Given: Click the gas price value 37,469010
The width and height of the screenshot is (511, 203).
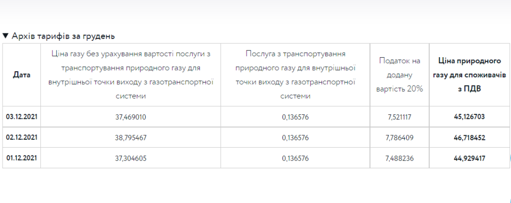Looking at the screenshot, I should (131, 117).
